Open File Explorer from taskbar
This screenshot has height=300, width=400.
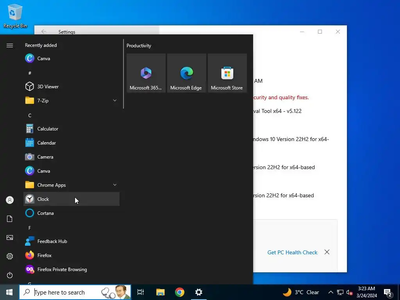(161, 292)
